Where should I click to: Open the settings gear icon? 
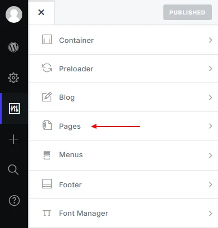coord(13,77)
